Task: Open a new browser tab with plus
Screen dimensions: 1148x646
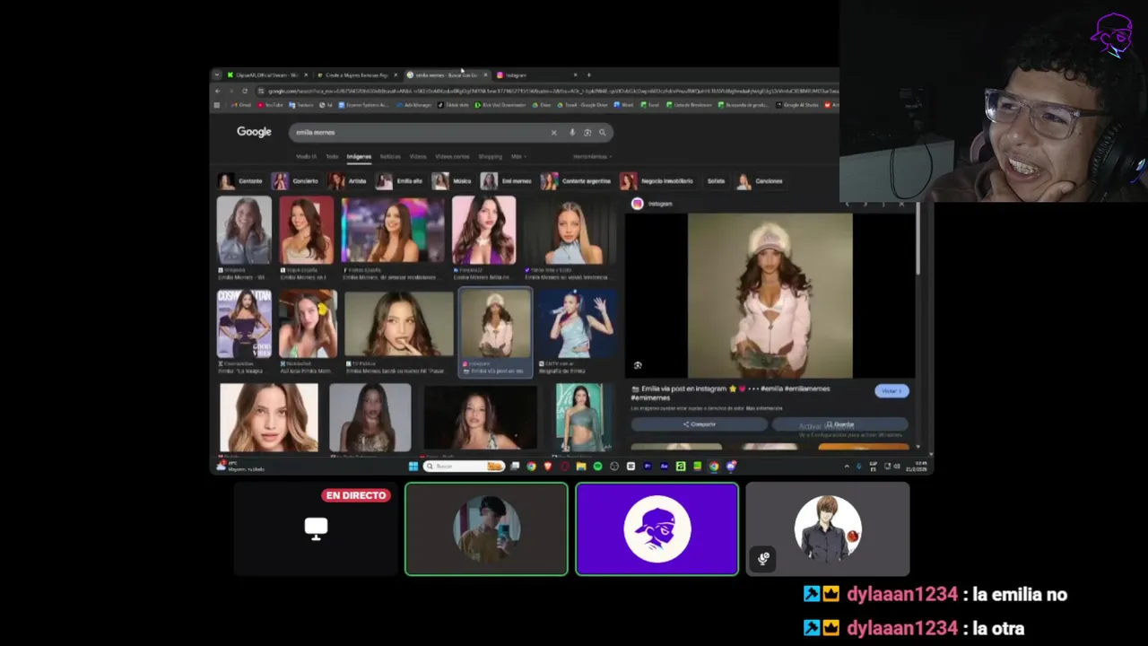Action: 588,75
